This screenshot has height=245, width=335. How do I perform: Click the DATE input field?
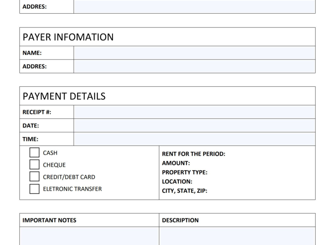[x=195, y=125]
